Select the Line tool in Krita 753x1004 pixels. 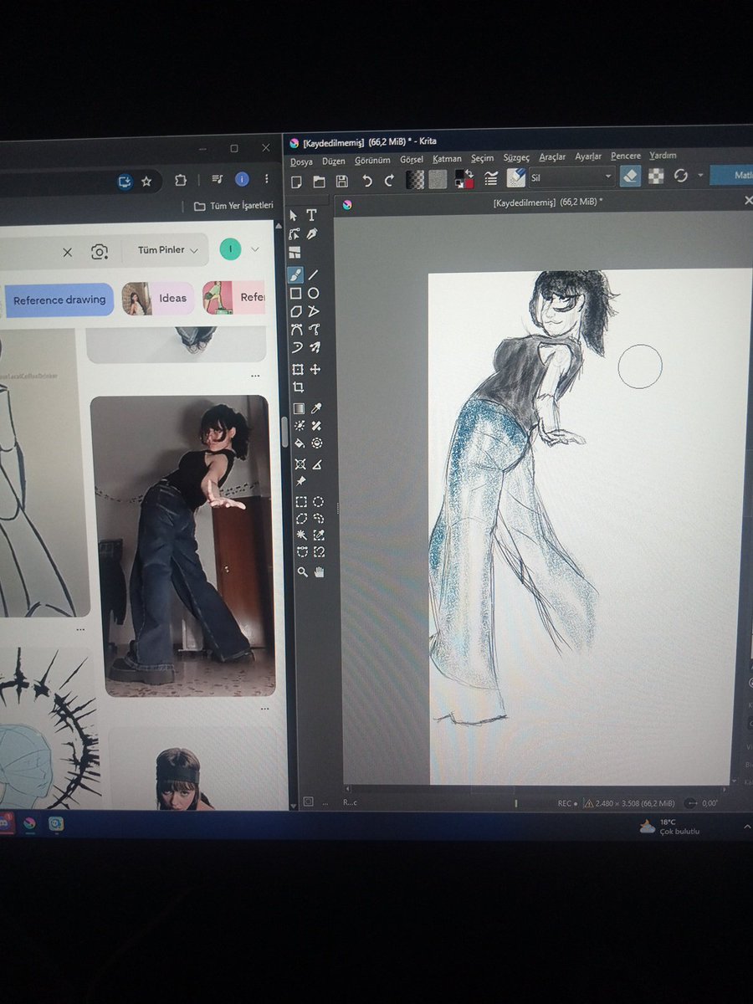point(314,274)
